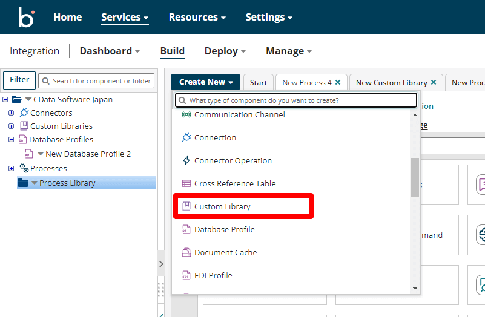This screenshot has width=485, height=317.
Task: Expand the Connectors tree node
Action: pyautogui.click(x=11, y=113)
